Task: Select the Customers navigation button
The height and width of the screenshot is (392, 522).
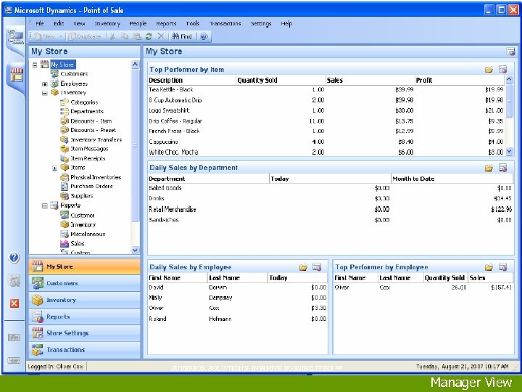Action: pyautogui.click(x=85, y=283)
